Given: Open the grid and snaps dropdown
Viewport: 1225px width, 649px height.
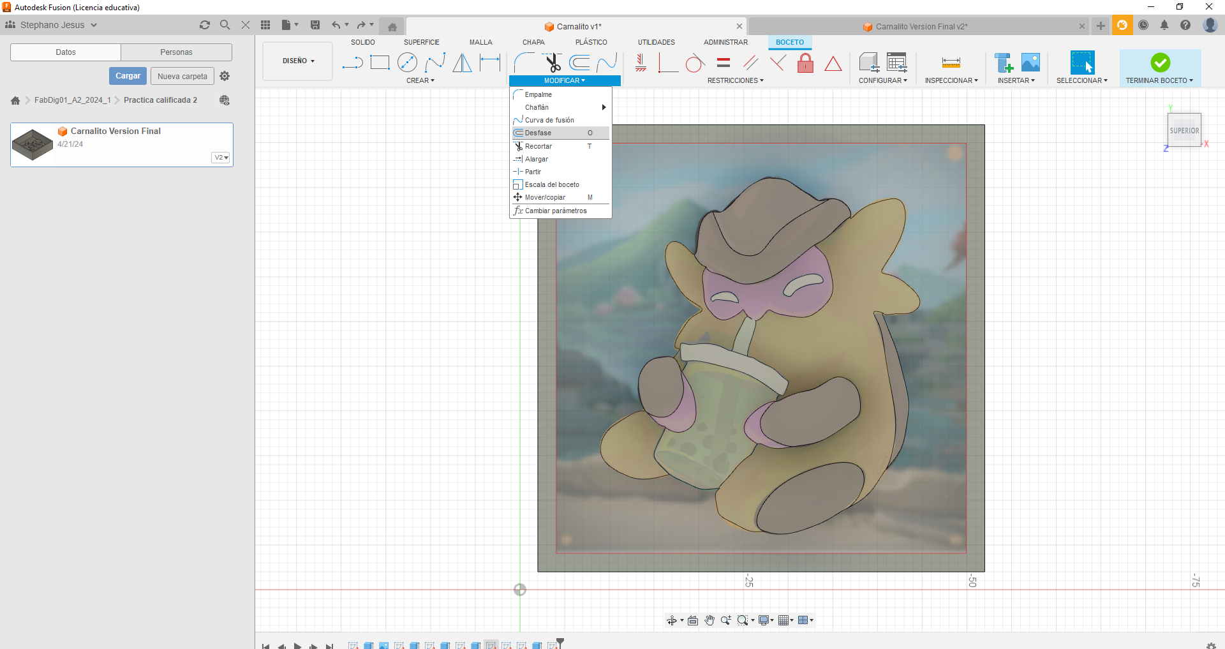Looking at the screenshot, I should pos(786,620).
